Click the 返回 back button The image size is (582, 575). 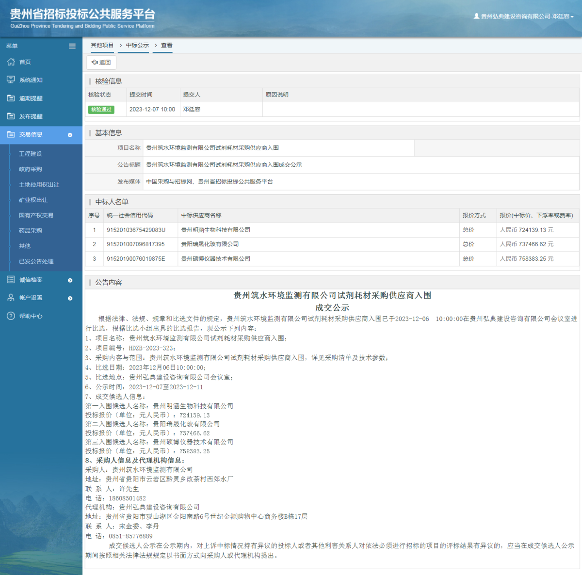pos(101,62)
